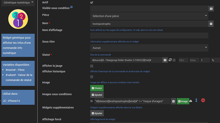Open the Sous-titre Aucun dropdown

point(149,48)
